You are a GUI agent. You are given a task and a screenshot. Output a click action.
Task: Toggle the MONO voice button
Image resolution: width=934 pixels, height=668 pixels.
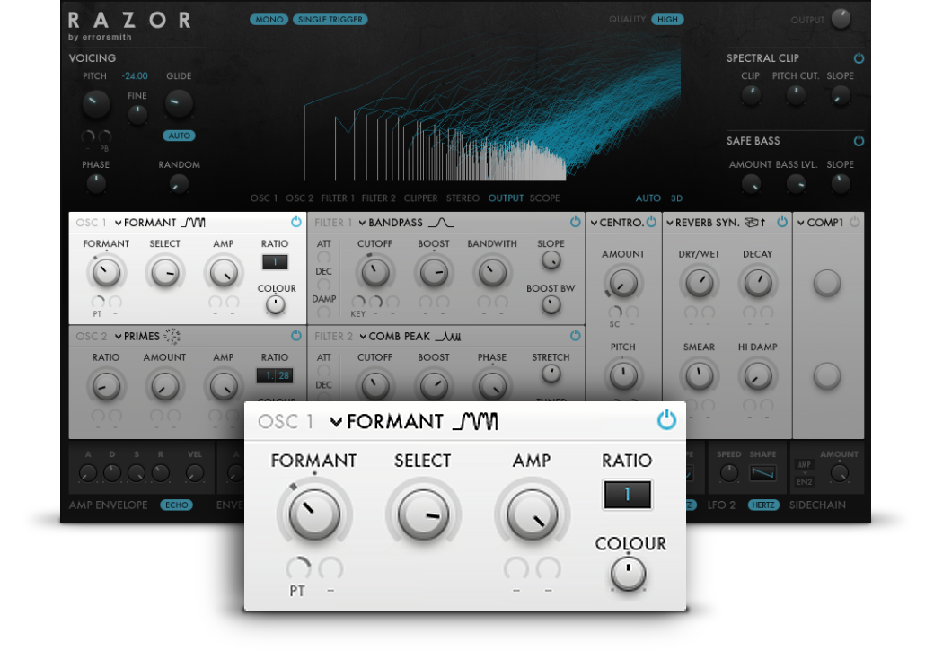click(x=269, y=19)
